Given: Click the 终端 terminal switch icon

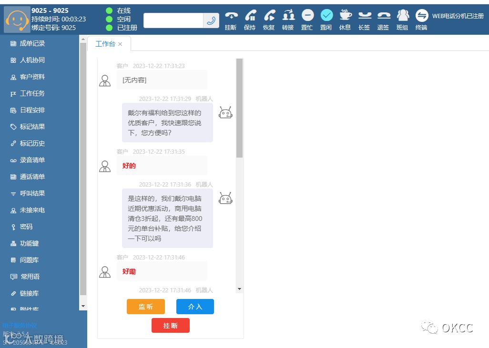Looking at the screenshot, I should pyautogui.click(x=422, y=15).
